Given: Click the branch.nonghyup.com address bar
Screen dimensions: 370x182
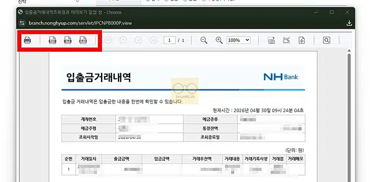Looking at the screenshot, I should point(80,23).
